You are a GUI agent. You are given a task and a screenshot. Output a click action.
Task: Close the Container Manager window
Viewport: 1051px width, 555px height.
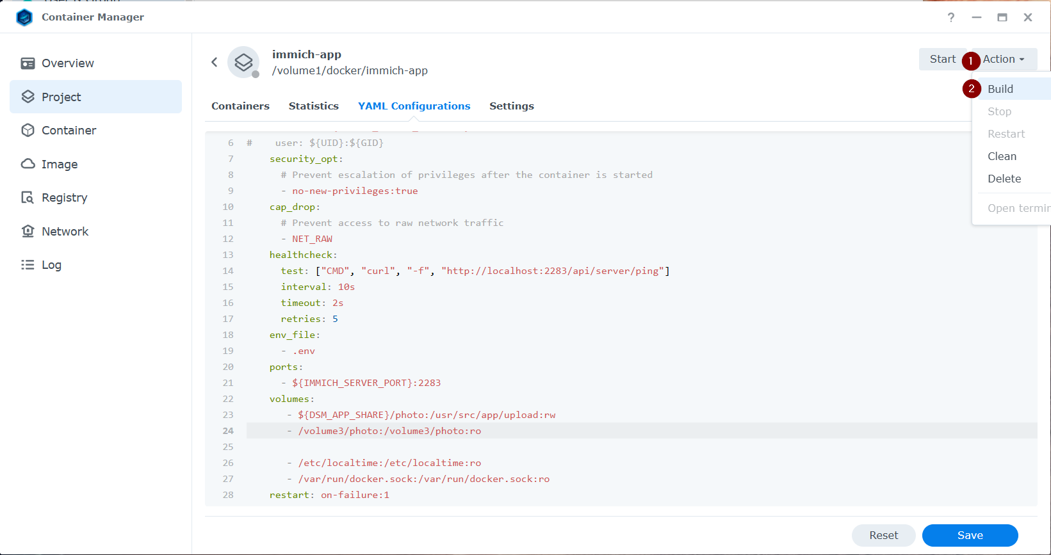tap(1028, 17)
